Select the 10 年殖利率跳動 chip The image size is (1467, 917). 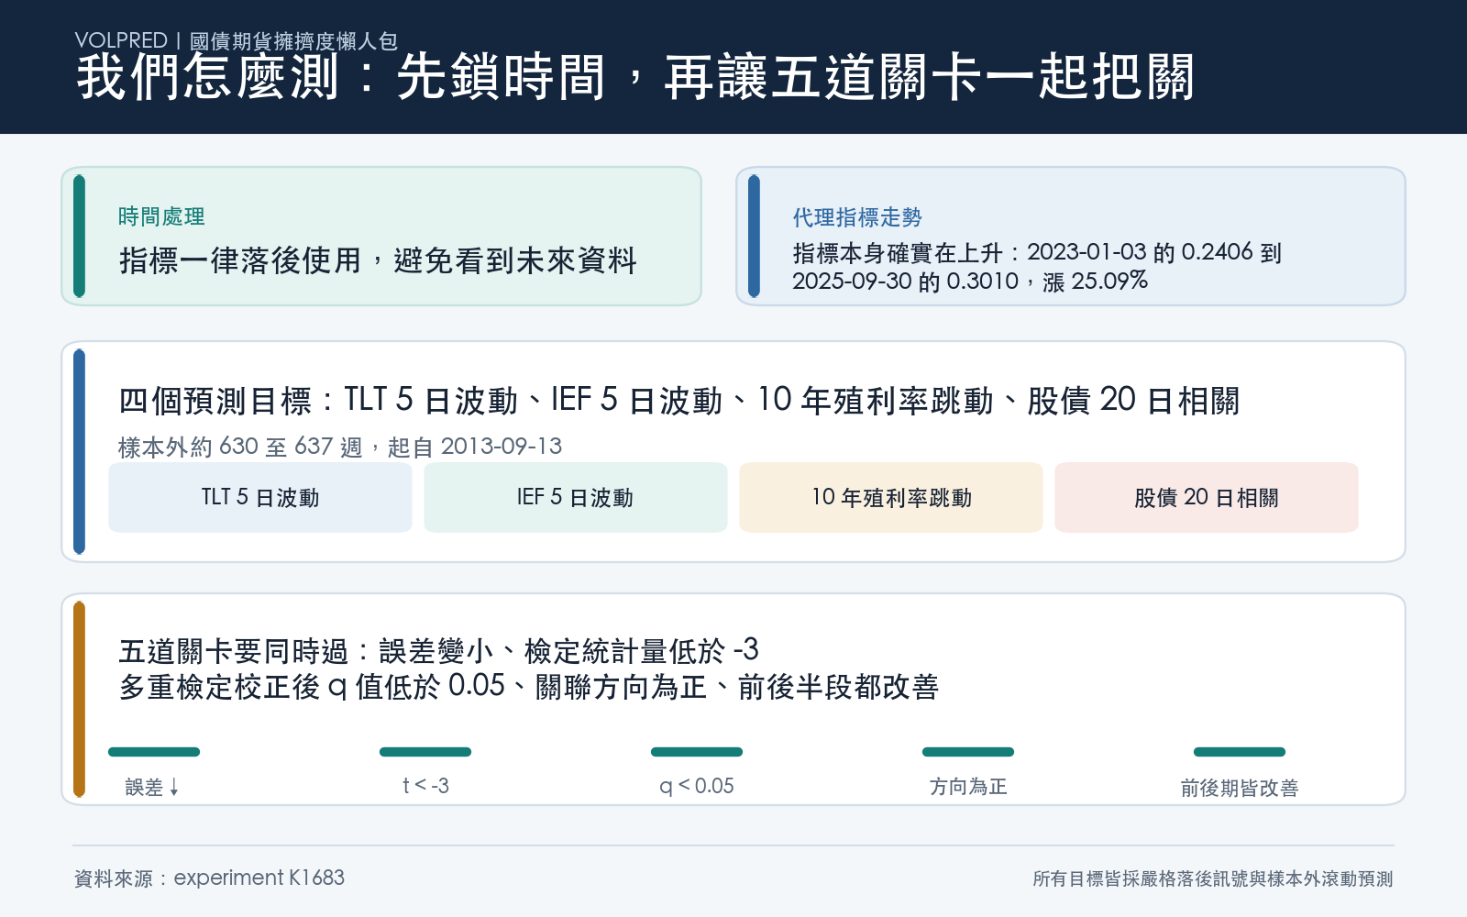click(x=891, y=497)
